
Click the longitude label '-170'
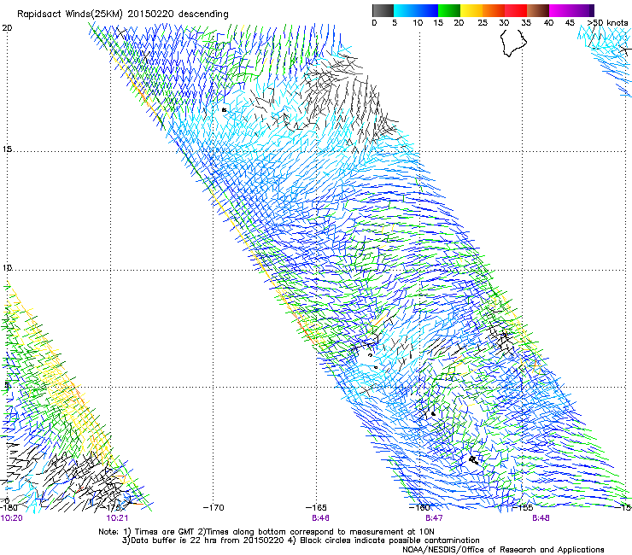coord(214,508)
